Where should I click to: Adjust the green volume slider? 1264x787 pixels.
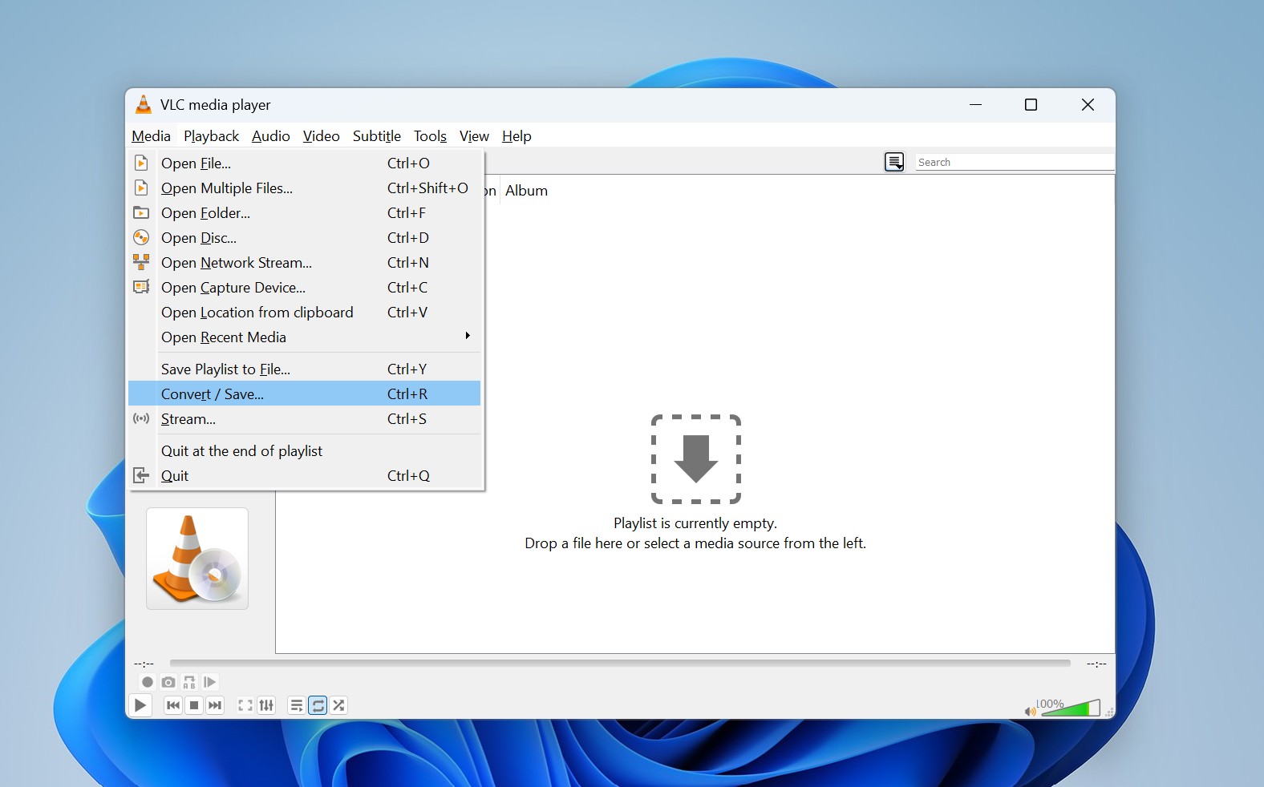(1071, 708)
